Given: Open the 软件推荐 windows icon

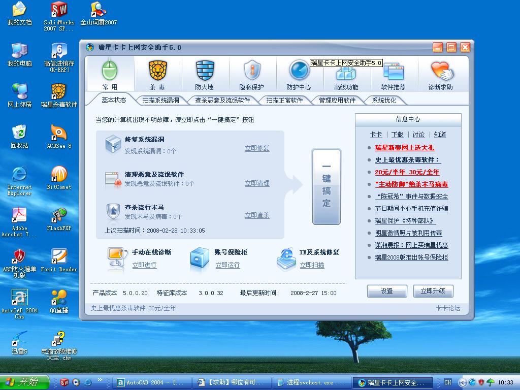Looking at the screenshot, I should (x=394, y=72).
